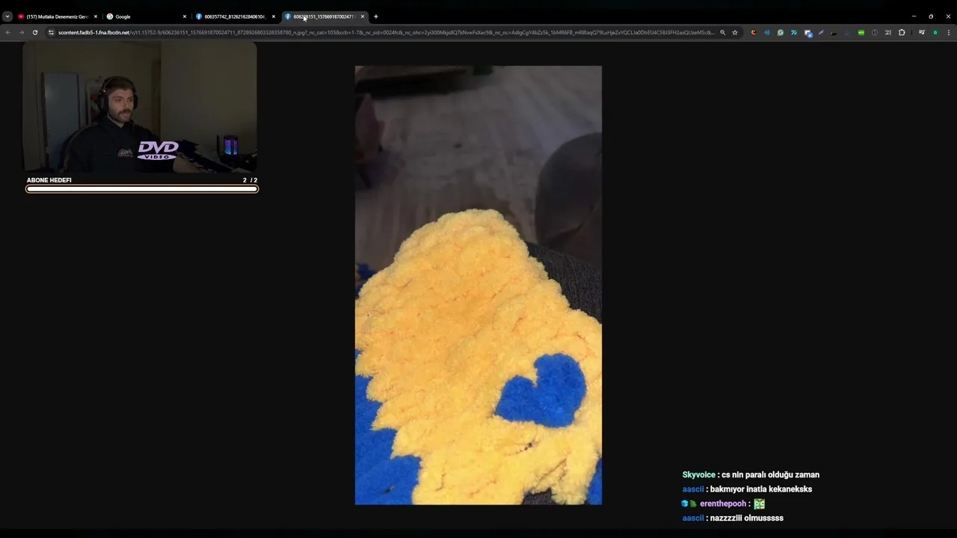Open a new browser tab
Image resolution: width=957 pixels, height=538 pixels.
pos(376,16)
